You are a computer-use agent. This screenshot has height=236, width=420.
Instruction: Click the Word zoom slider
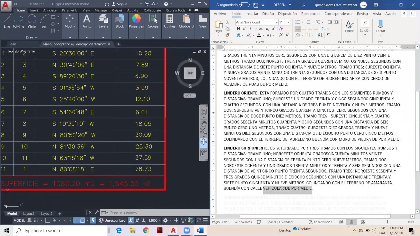(387, 222)
